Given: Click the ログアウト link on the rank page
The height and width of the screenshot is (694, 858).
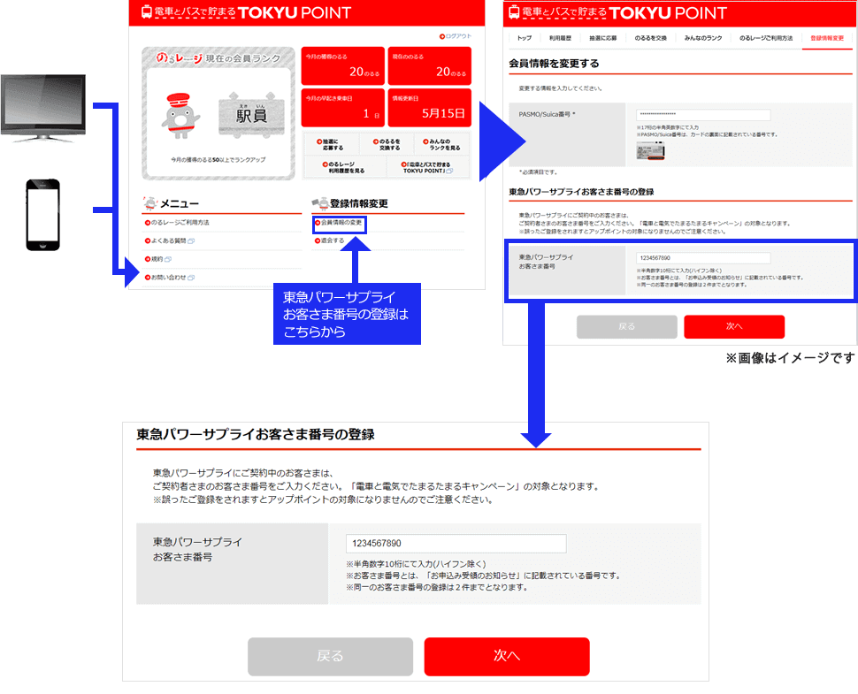Looking at the screenshot, I should point(456,36).
